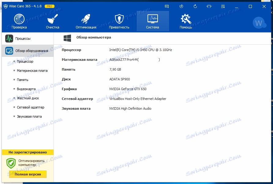
Task: Open the Очистка broom cleaner section
Action: (x=52, y=21)
